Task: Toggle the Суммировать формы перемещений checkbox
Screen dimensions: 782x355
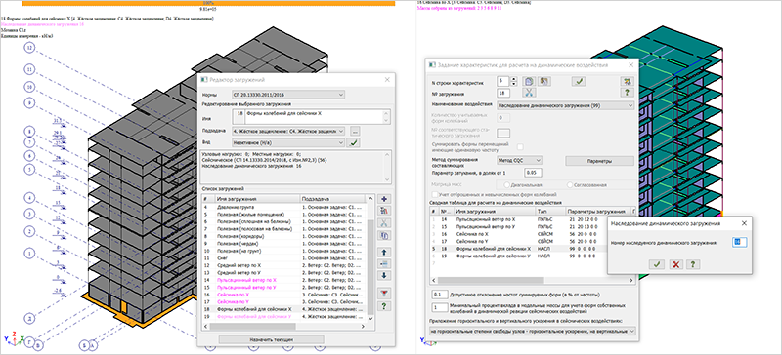Action: (x=521, y=147)
